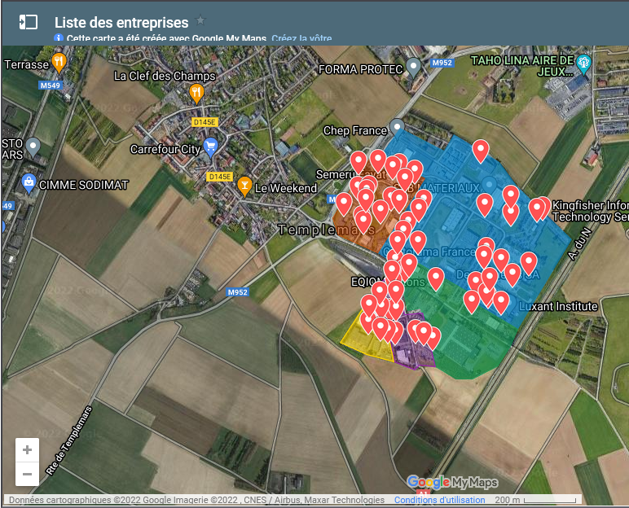The width and height of the screenshot is (629, 508).
Task: Click the 200 m map scale bar
Action: pos(537,501)
